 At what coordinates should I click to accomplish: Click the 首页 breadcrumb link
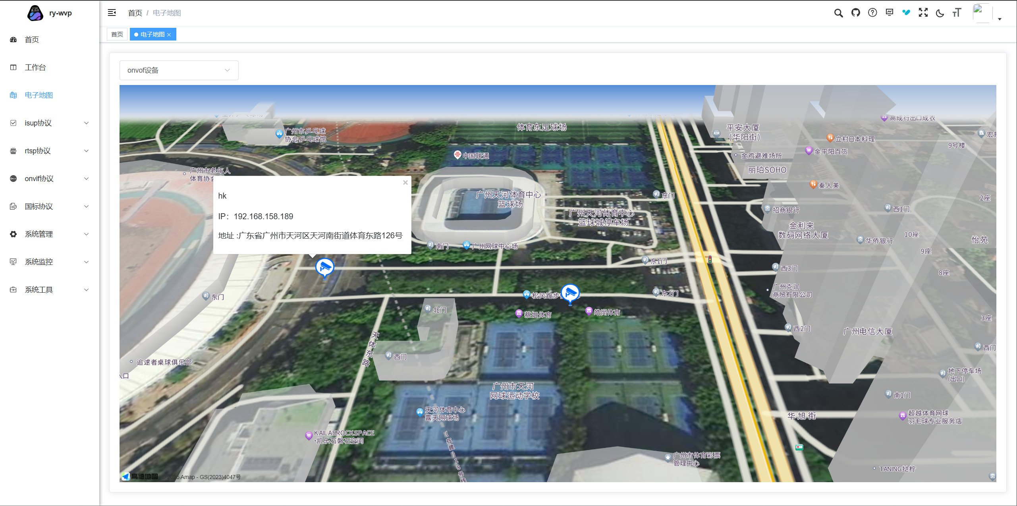[x=135, y=13]
